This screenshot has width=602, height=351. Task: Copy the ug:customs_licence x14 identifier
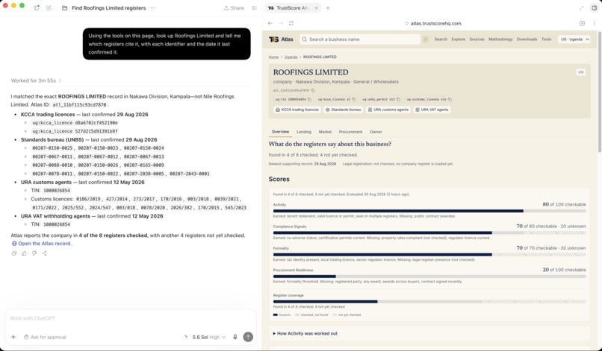click(450, 99)
